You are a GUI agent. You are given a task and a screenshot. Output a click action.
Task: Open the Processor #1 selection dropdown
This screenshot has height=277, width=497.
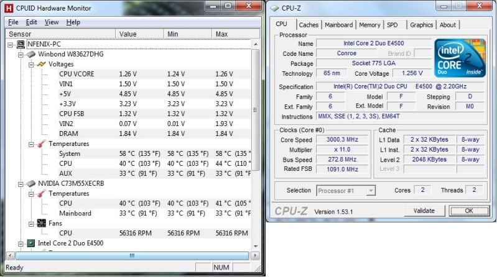[371, 191]
